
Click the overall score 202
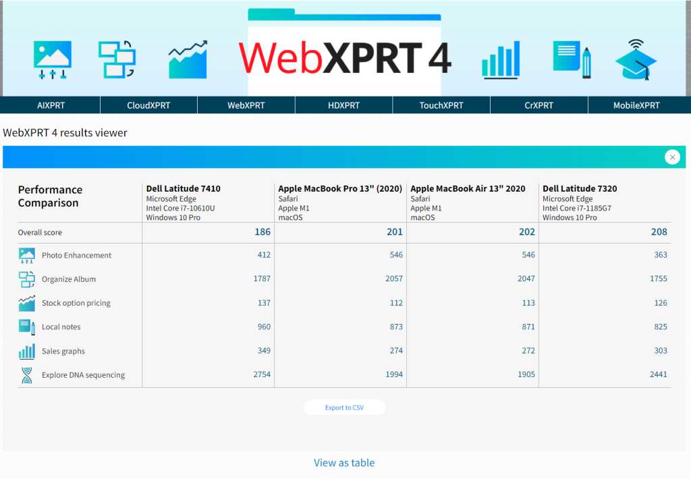click(526, 232)
